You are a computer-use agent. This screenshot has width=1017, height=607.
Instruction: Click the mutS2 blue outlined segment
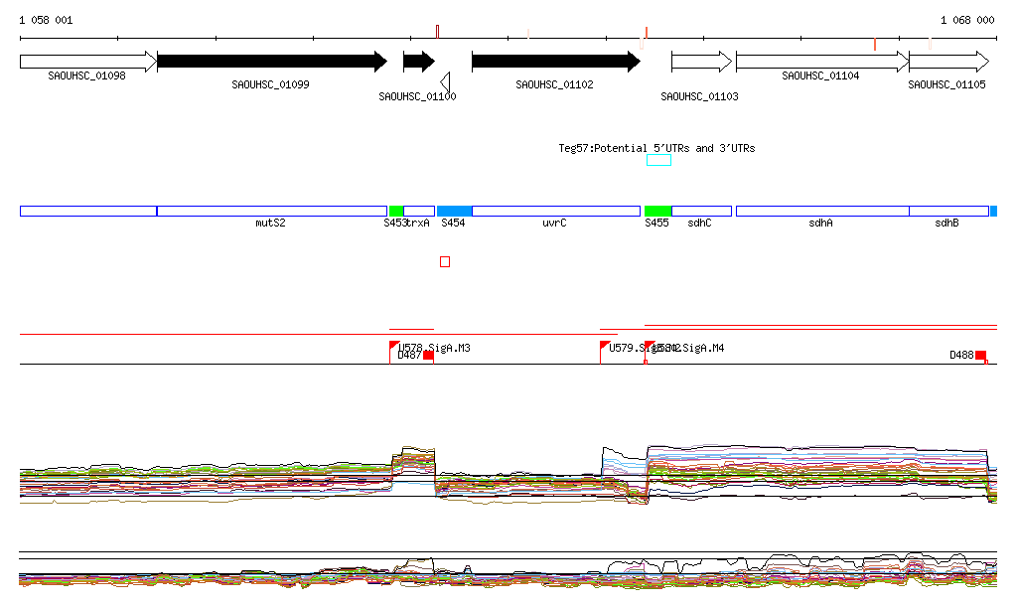272,211
